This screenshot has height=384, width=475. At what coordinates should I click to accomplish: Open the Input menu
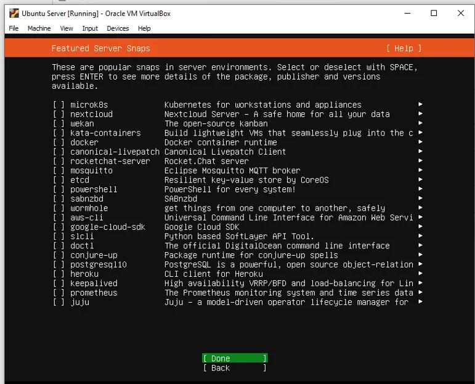90,28
